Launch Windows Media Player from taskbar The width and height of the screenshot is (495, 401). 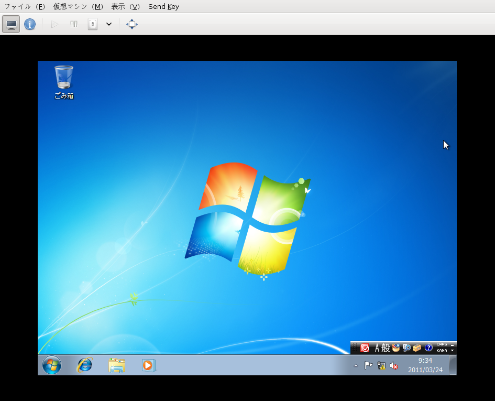[149, 365]
